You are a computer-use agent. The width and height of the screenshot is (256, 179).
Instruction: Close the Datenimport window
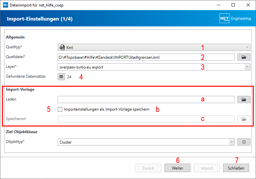pyautogui.click(x=248, y=5)
